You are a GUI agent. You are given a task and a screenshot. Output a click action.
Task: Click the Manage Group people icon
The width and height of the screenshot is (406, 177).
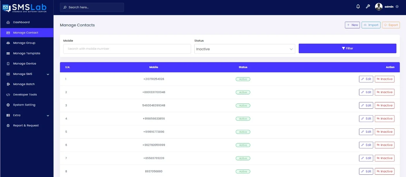(x=8, y=43)
